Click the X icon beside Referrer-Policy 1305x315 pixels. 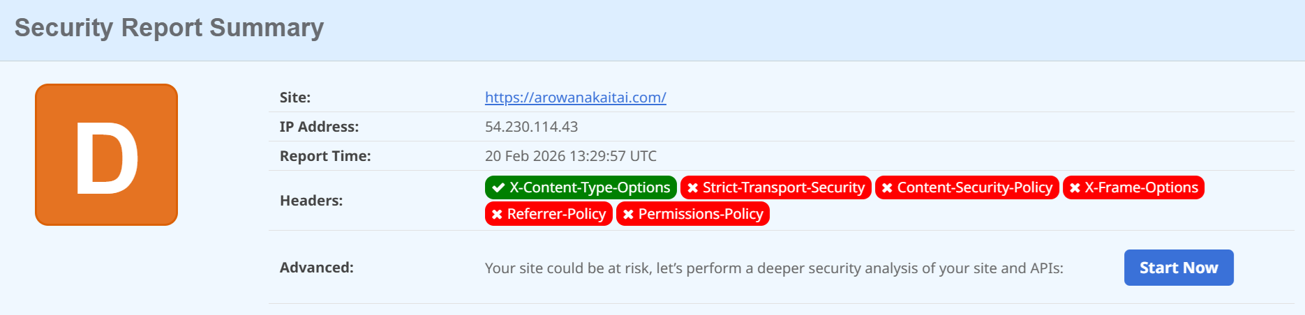pos(497,214)
